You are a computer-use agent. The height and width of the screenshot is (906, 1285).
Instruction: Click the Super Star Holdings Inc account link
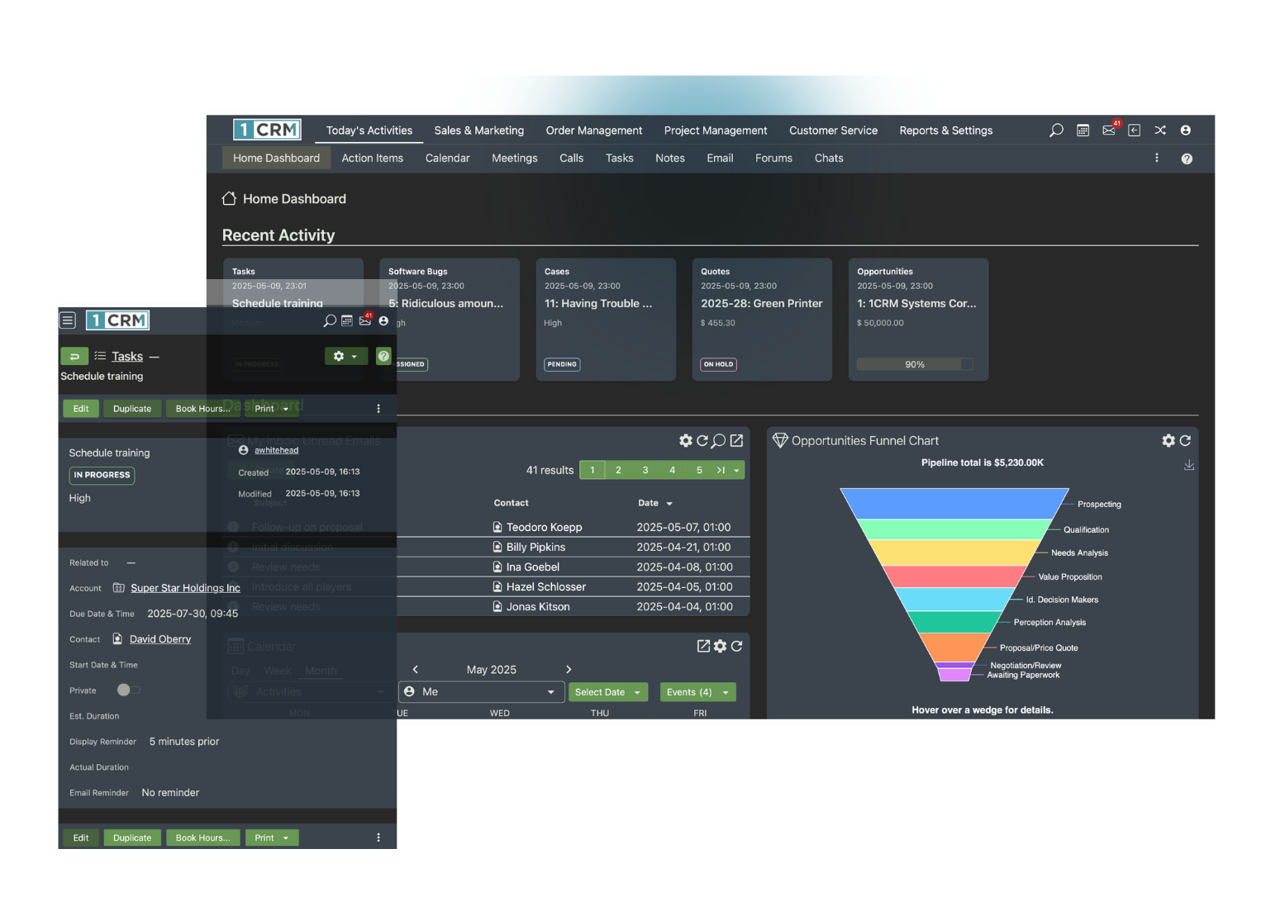pyautogui.click(x=185, y=587)
